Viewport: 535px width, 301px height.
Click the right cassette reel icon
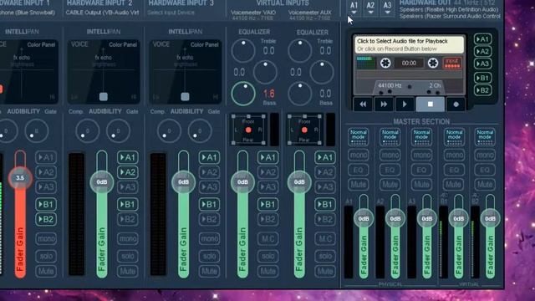[x=433, y=64]
